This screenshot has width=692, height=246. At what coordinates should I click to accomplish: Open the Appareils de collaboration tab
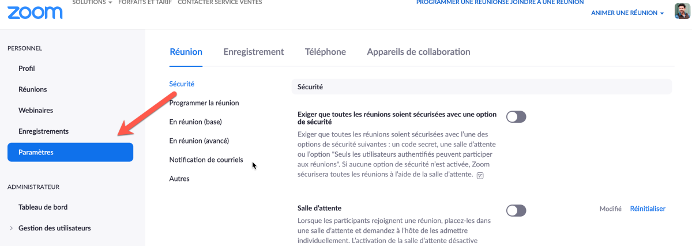[x=419, y=52]
